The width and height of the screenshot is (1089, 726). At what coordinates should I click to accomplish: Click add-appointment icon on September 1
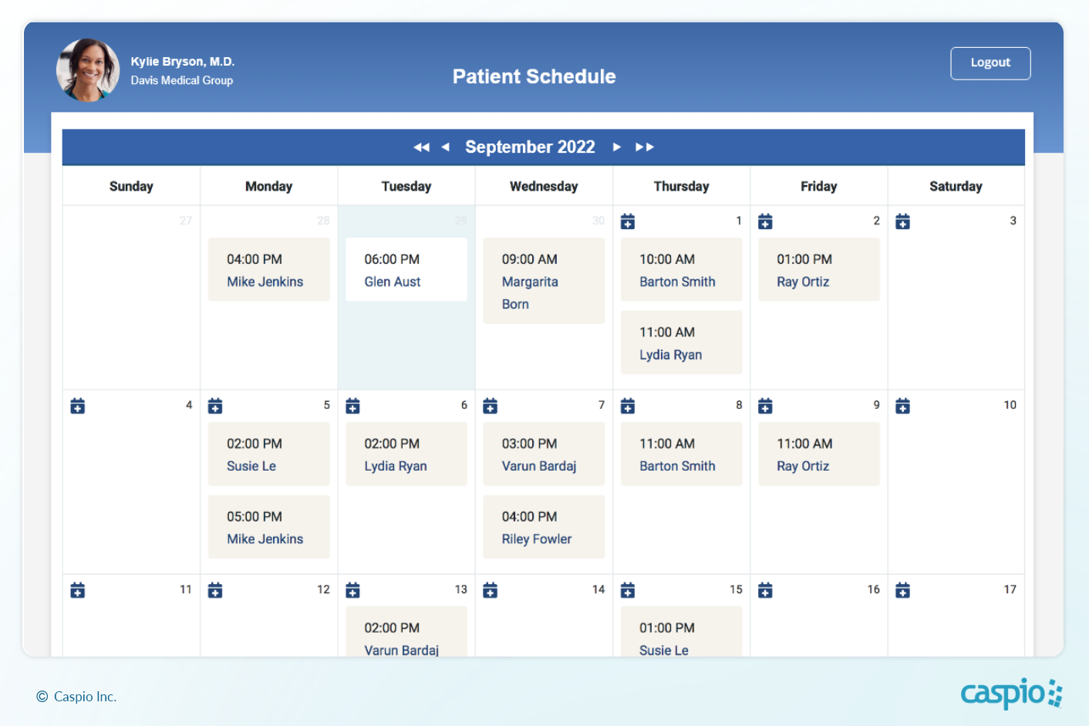[x=628, y=222]
